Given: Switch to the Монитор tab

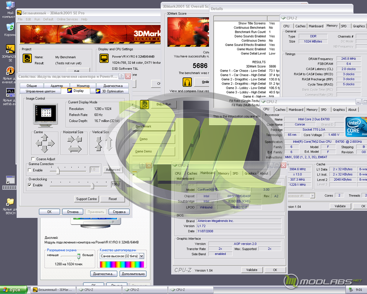Looking at the screenshot, I should 83,86.
